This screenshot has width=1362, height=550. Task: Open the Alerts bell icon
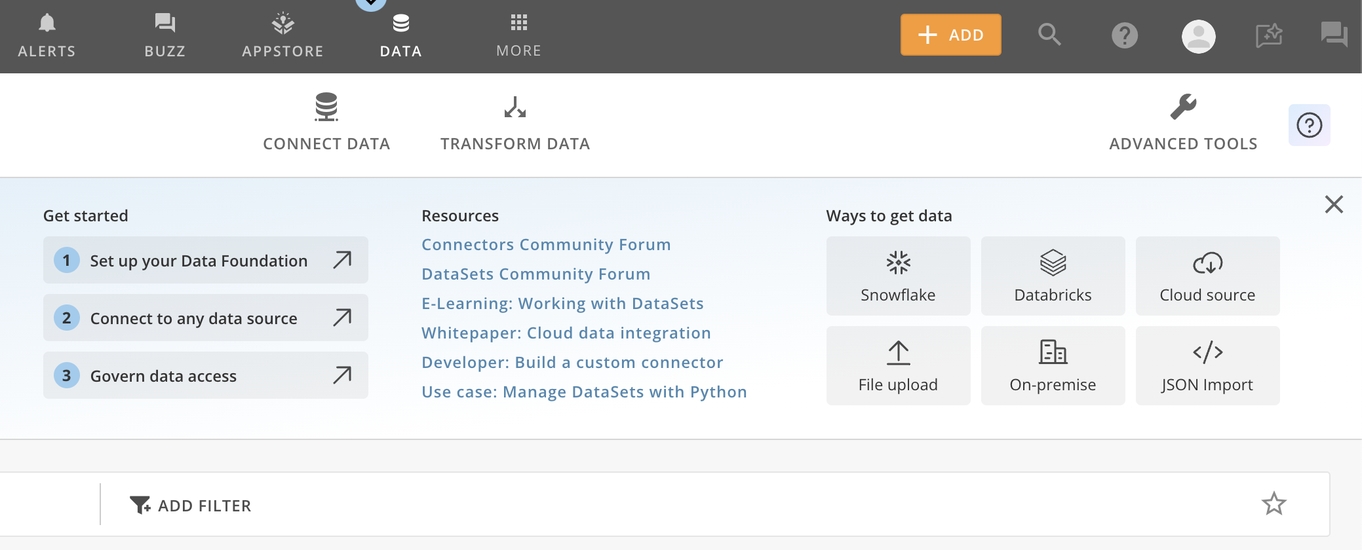tap(47, 35)
